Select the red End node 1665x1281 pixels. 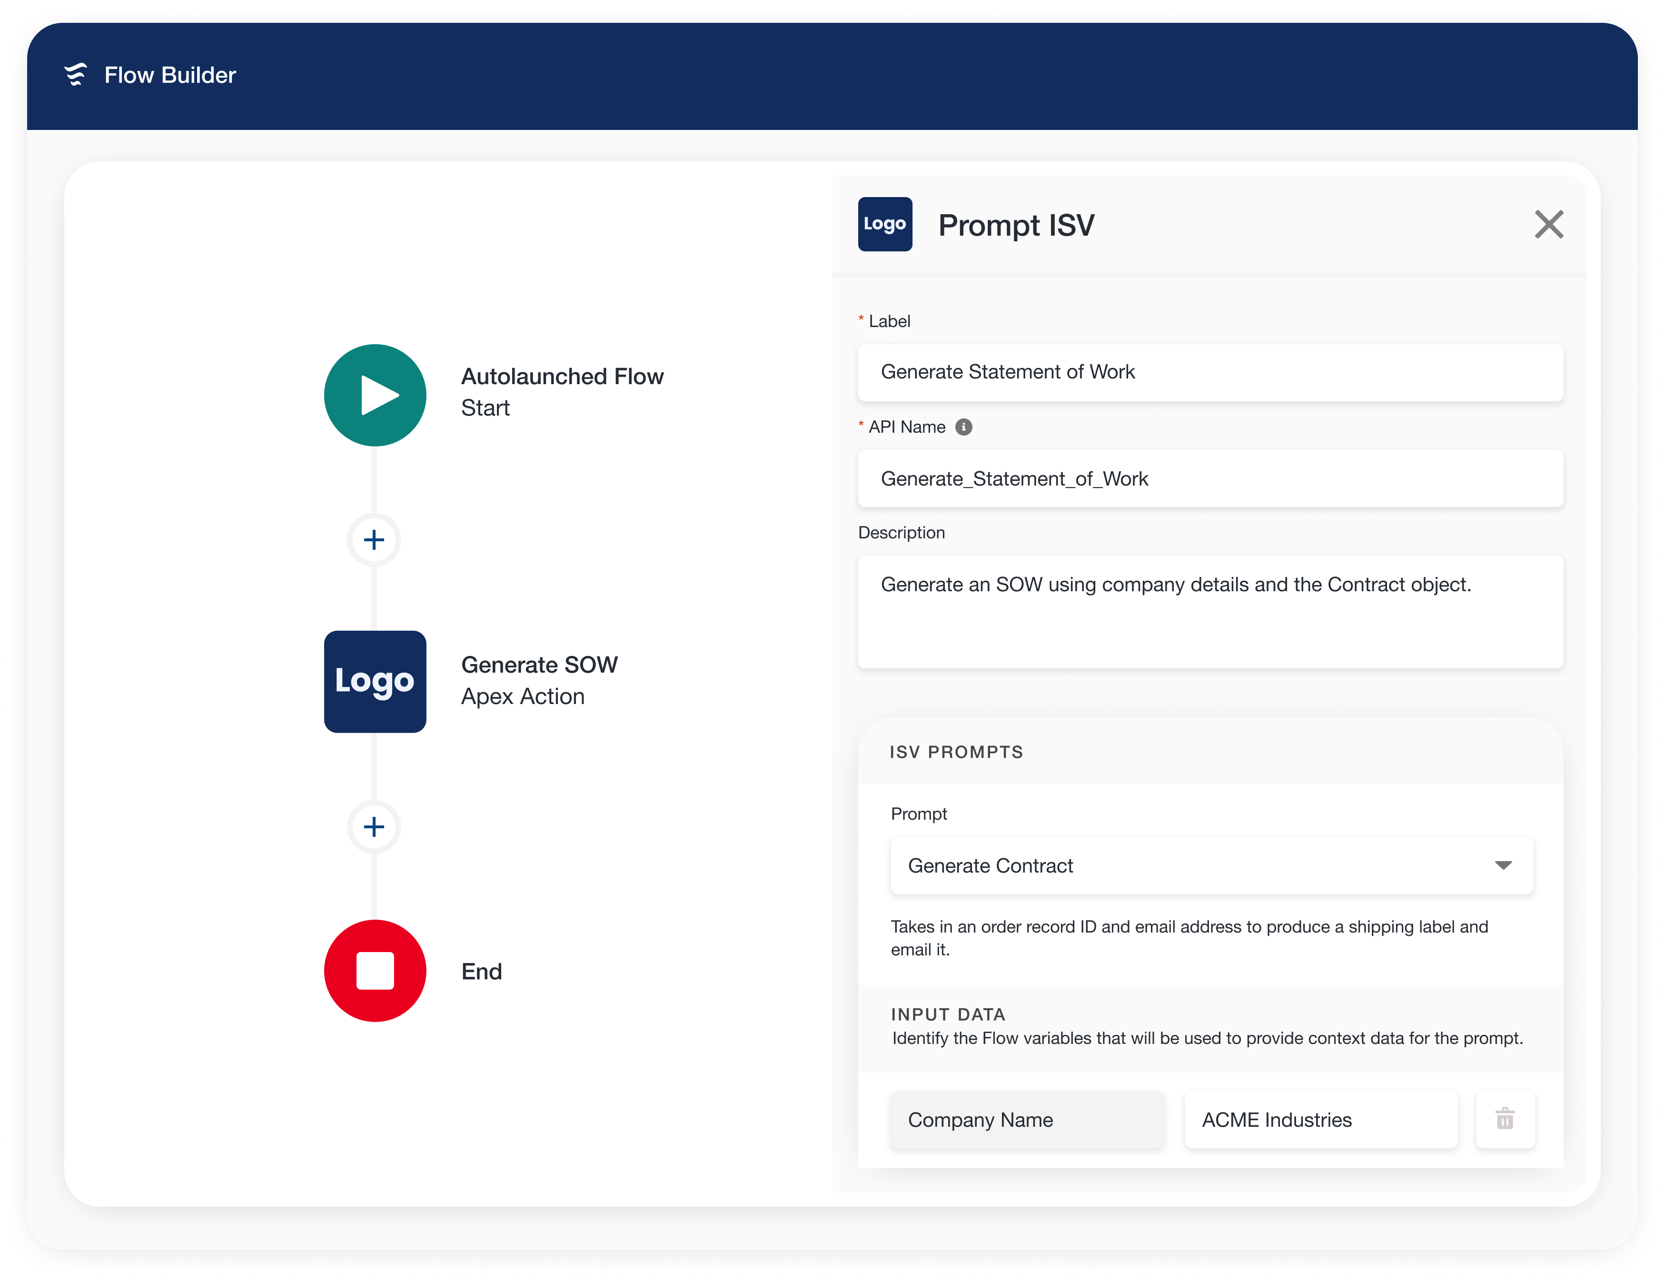coord(374,971)
